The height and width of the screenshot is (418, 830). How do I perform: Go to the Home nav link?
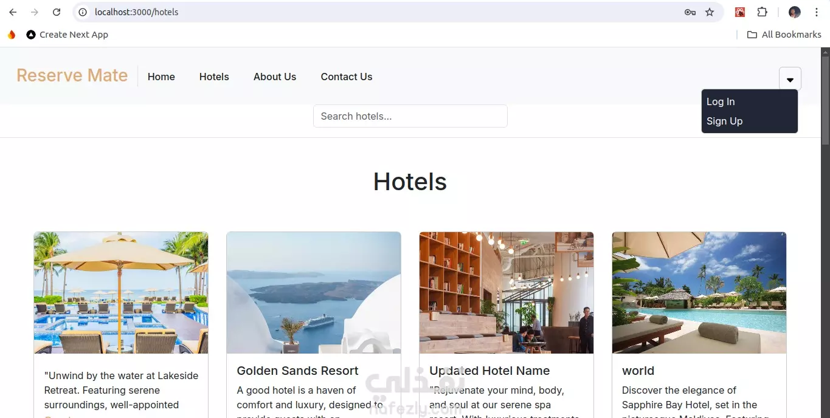coord(161,77)
